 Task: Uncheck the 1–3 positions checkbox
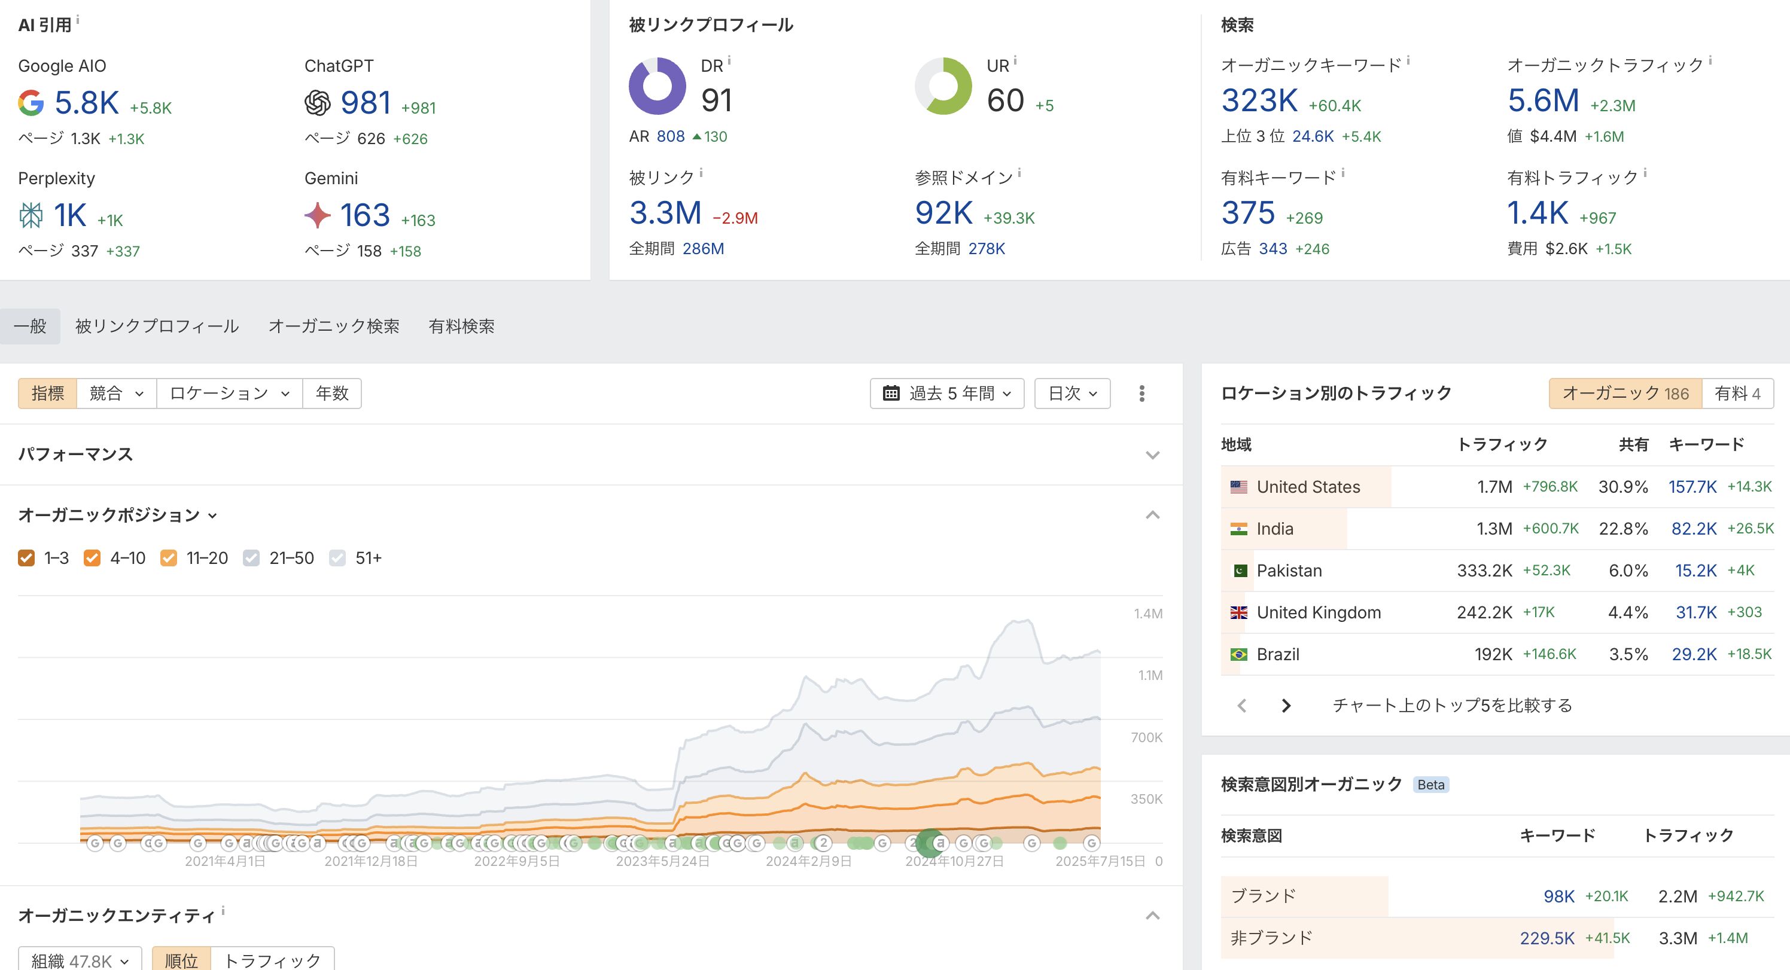[26, 558]
